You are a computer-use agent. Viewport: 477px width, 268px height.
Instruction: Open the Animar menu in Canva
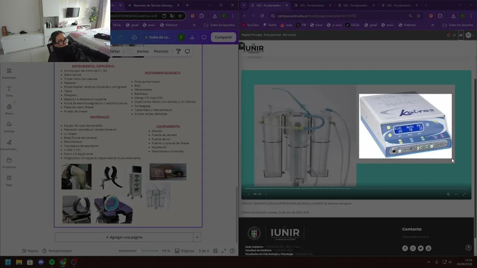coord(143,51)
